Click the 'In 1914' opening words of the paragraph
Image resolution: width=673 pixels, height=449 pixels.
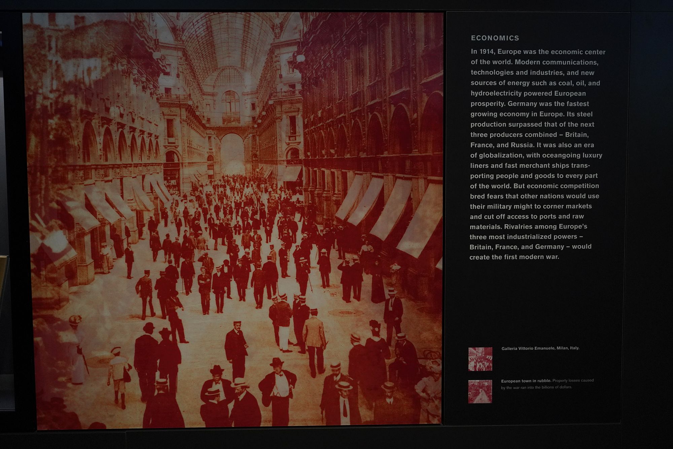(483, 51)
